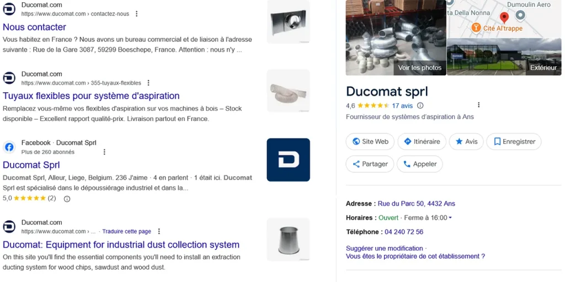Click the phone number 04 240 72 56

[404, 232]
